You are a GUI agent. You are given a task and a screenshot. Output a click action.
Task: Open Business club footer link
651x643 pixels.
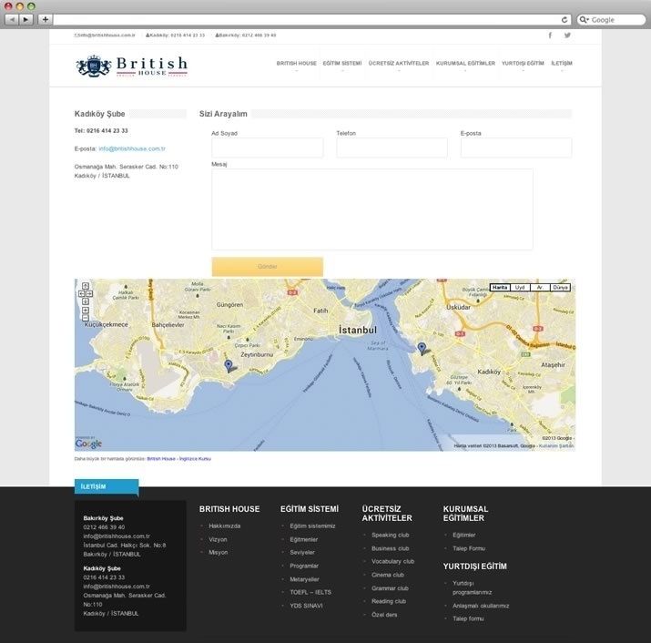[x=391, y=548]
